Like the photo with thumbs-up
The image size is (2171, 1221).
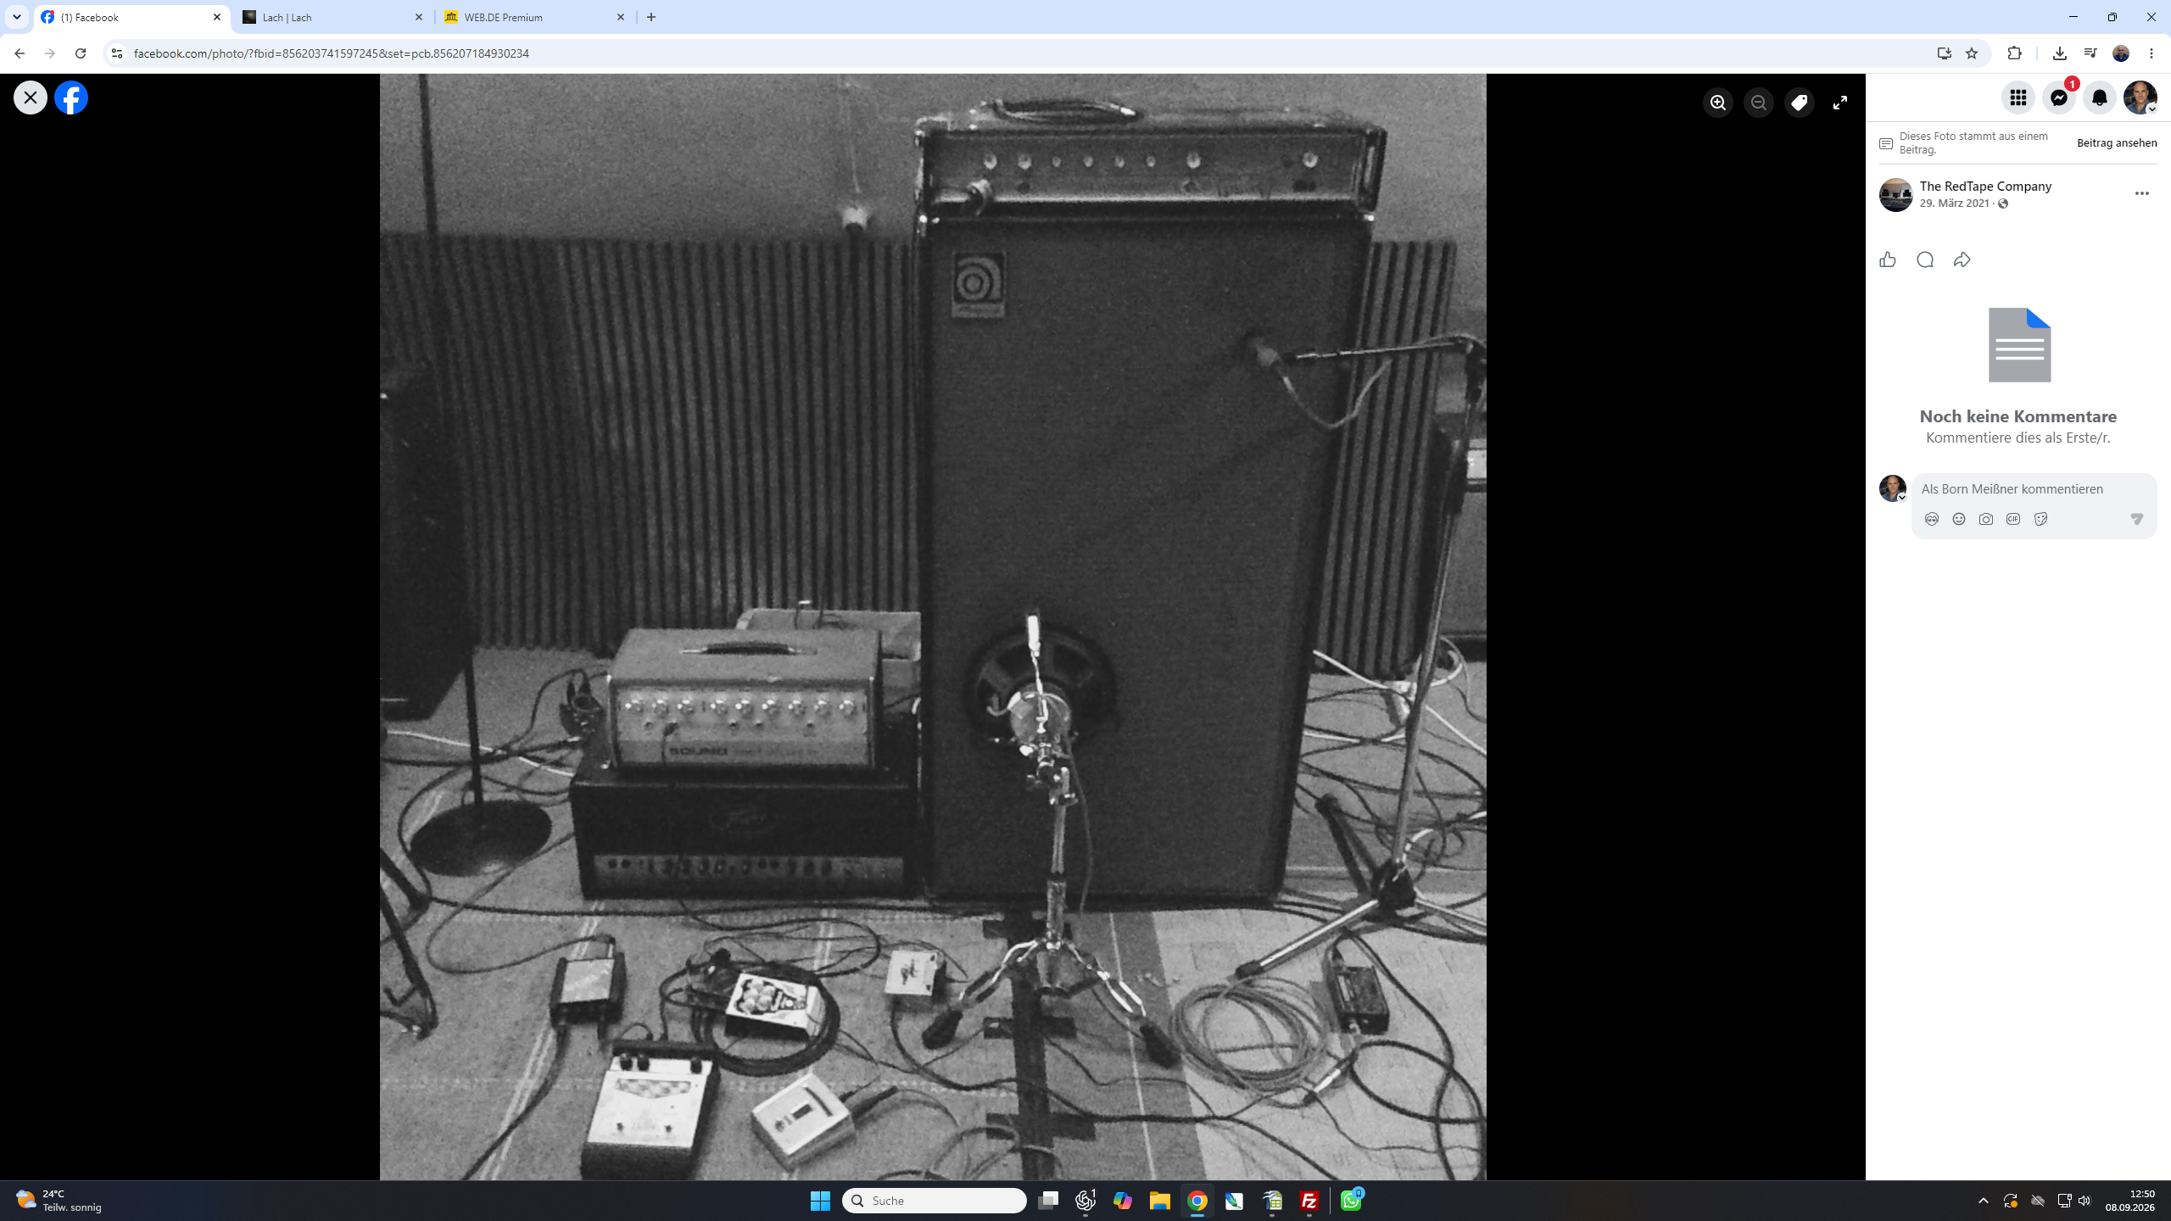tap(1888, 259)
